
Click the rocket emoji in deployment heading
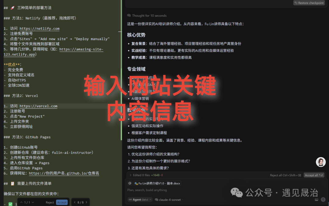12,8
